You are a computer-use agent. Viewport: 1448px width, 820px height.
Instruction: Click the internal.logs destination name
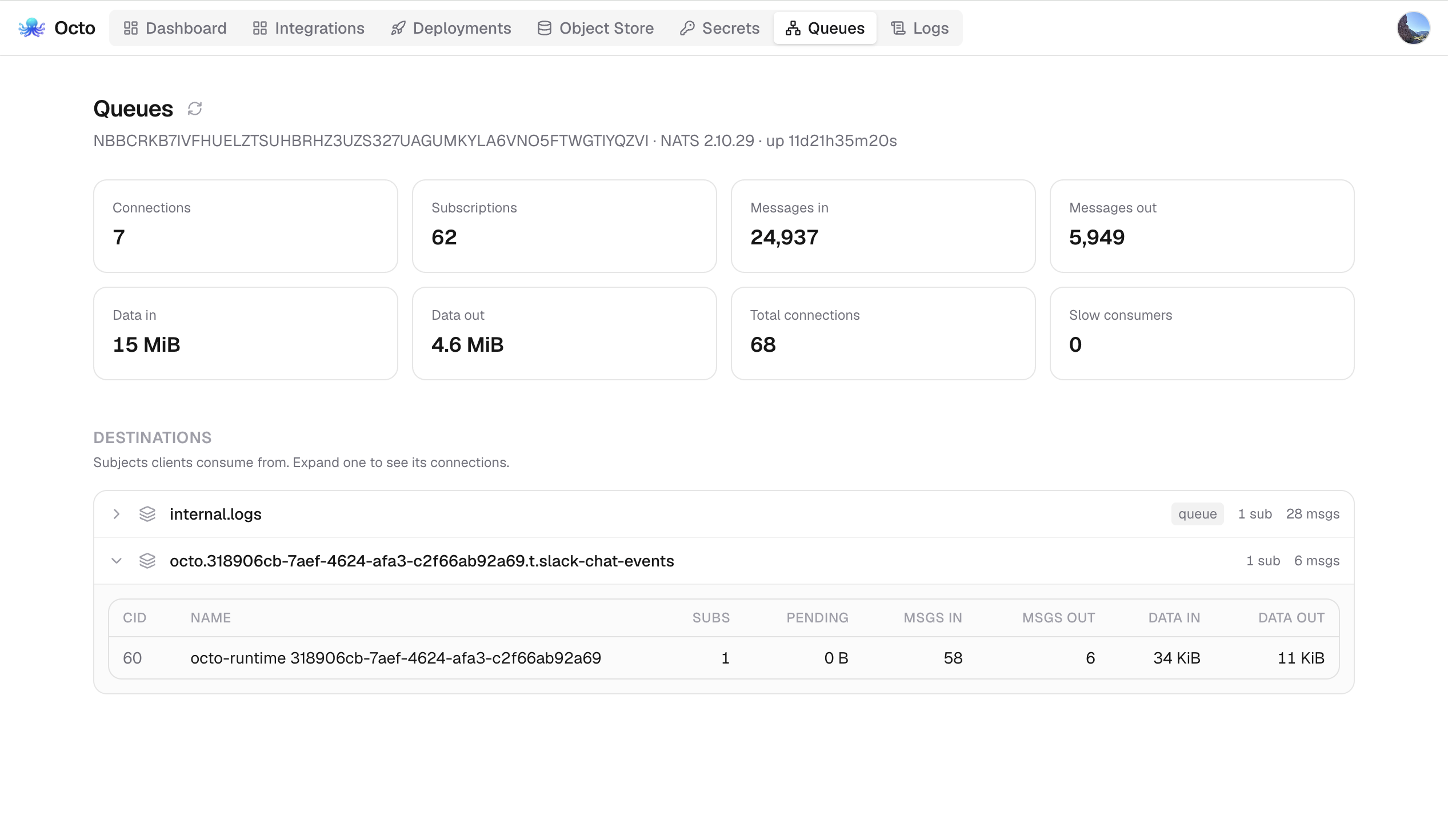[215, 514]
